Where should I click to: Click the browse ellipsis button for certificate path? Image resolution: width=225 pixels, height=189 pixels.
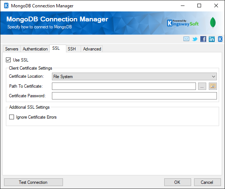(x=202, y=86)
